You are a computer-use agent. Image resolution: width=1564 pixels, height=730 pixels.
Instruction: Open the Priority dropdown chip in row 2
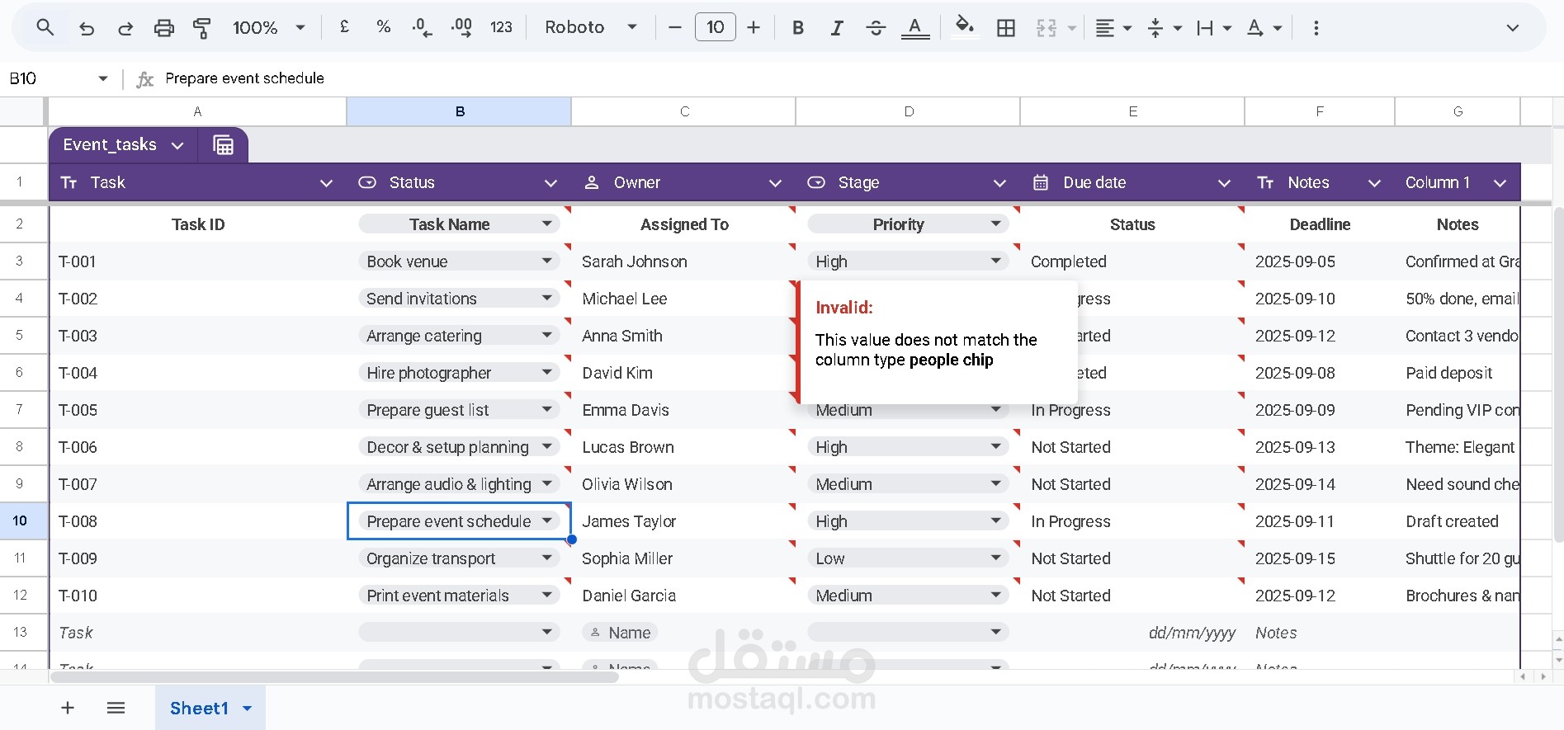[x=908, y=224]
